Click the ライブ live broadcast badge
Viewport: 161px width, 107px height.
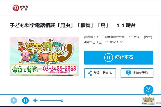tap(148, 90)
